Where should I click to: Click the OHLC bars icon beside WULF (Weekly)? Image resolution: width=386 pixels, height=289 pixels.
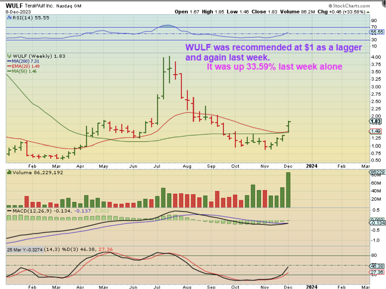pyautogui.click(x=9, y=56)
